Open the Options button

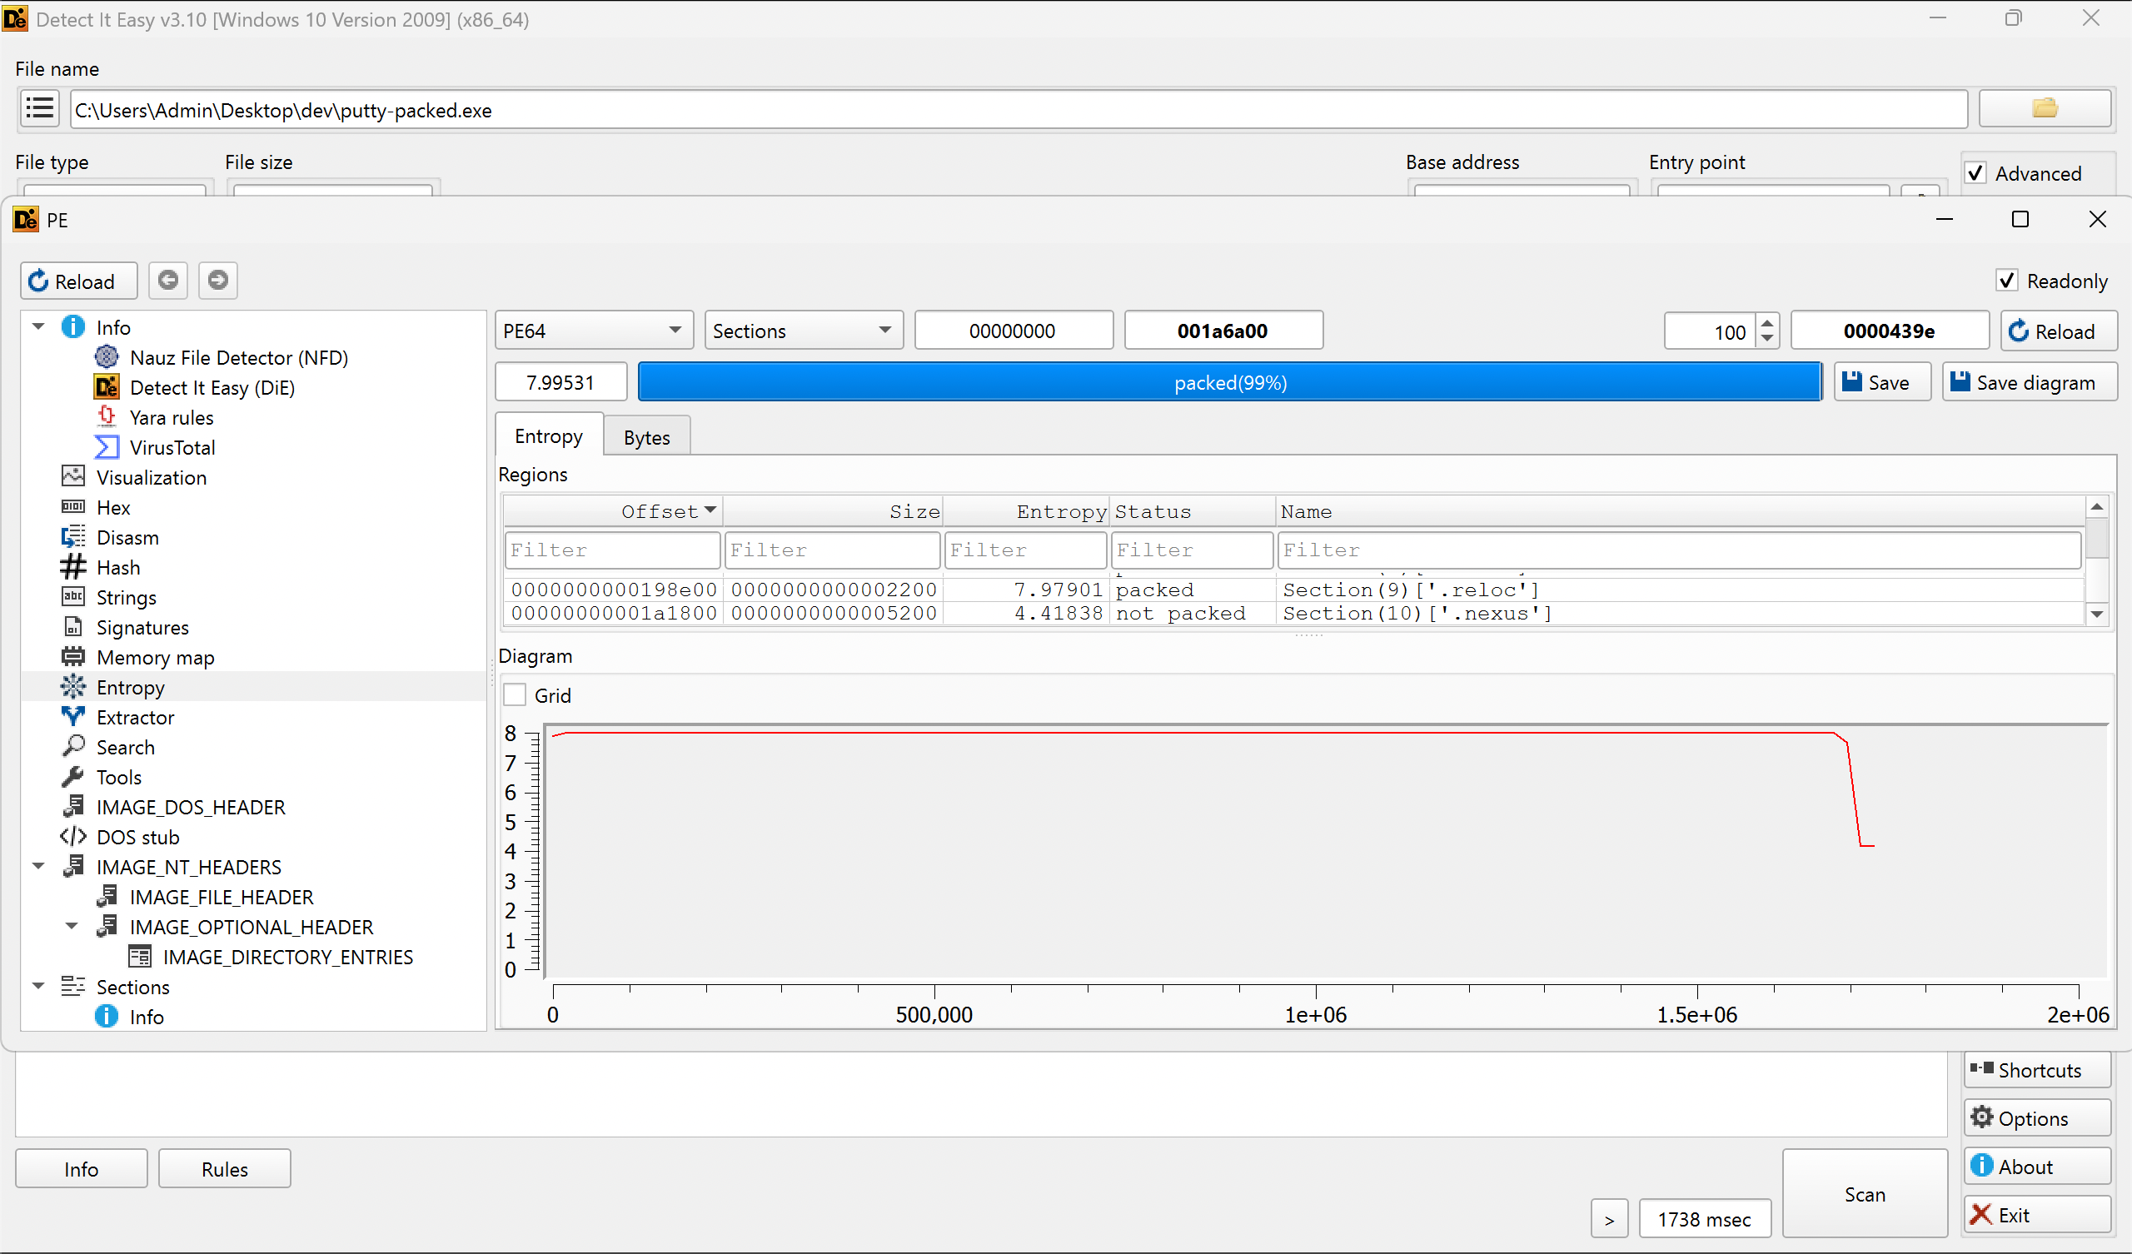pyautogui.click(x=2037, y=1118)
